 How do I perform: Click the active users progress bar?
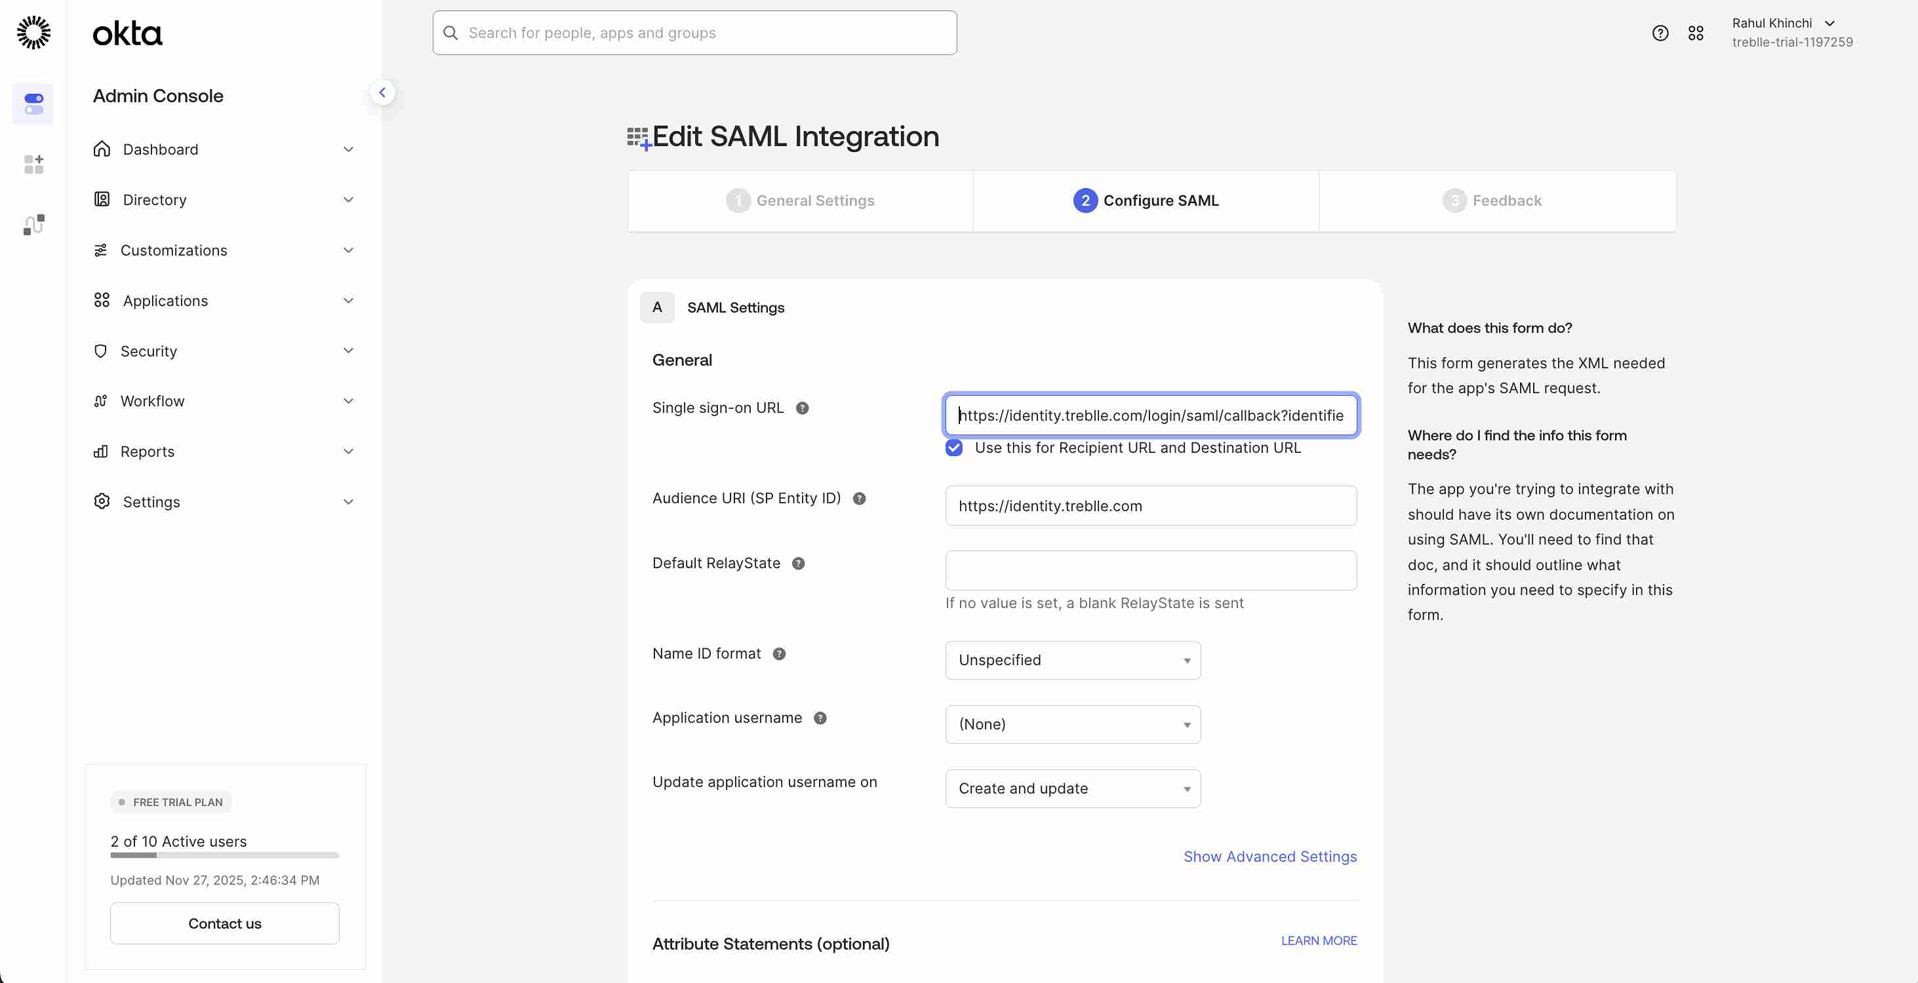click(x=224, y=856)
